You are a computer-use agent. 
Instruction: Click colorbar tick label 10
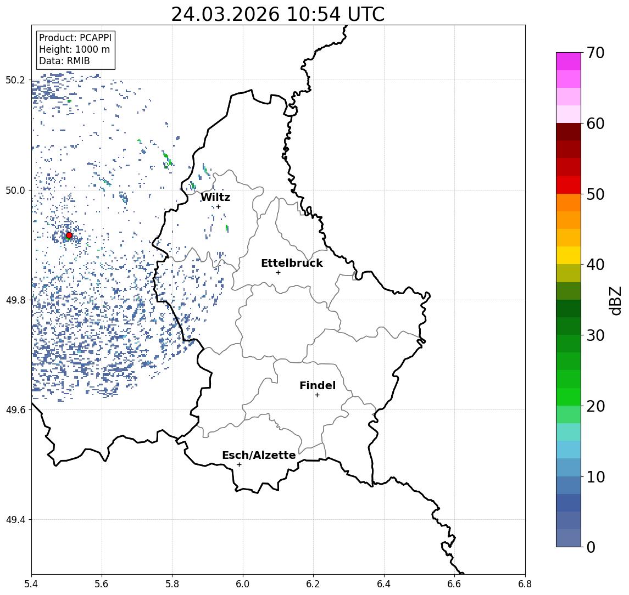[x=595, y=477]
